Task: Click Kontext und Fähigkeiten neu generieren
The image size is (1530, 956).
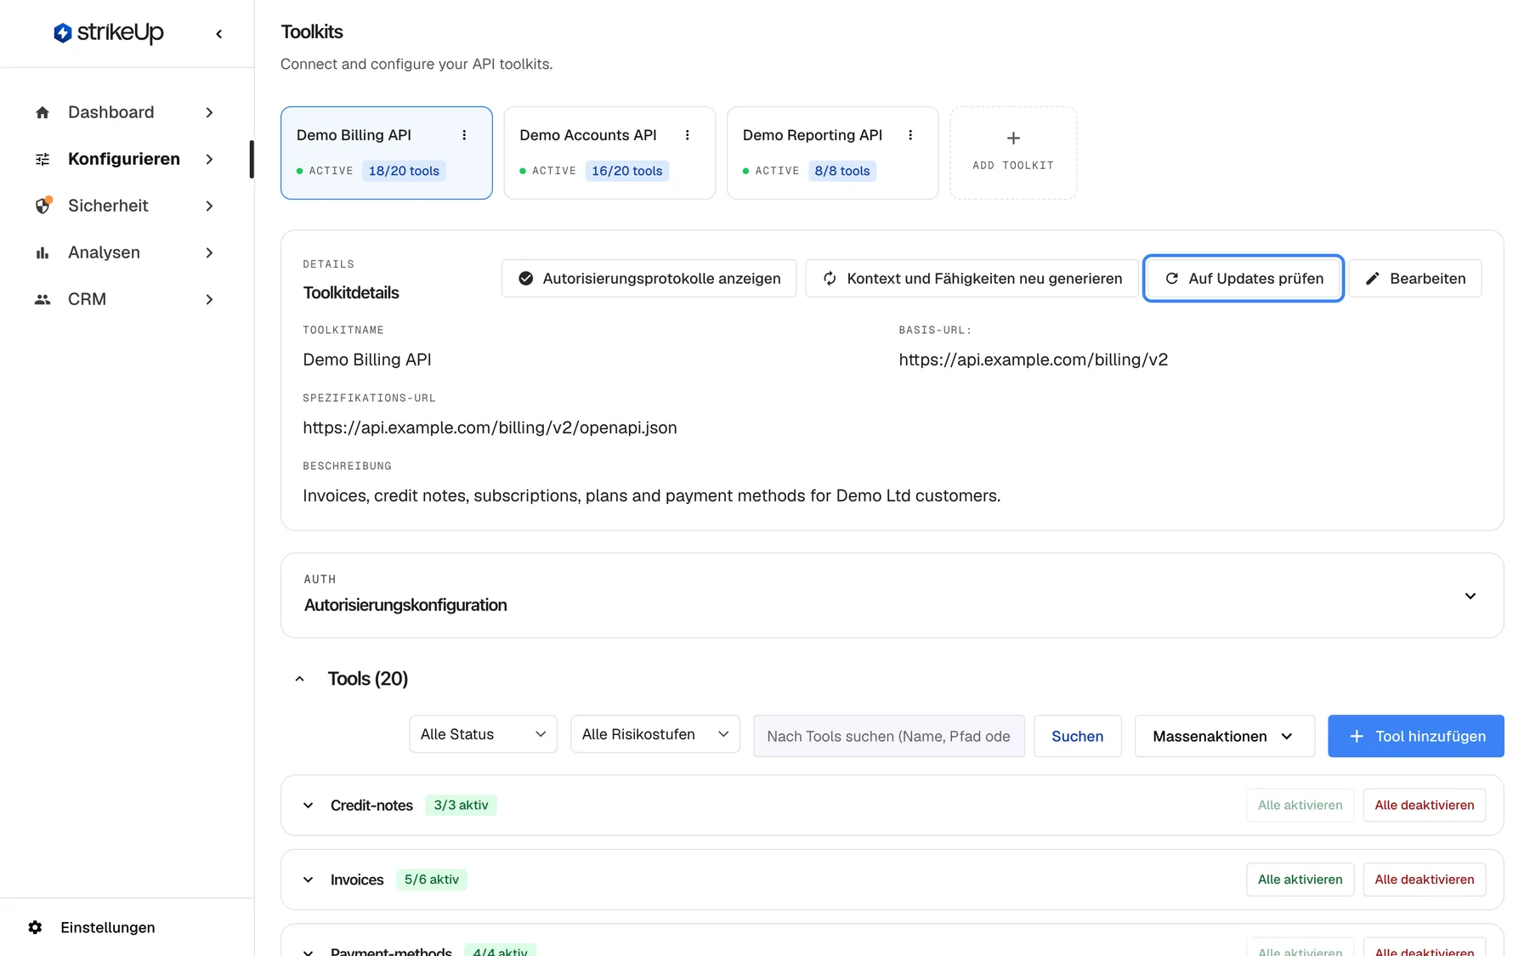Action: tap(972, 279)
